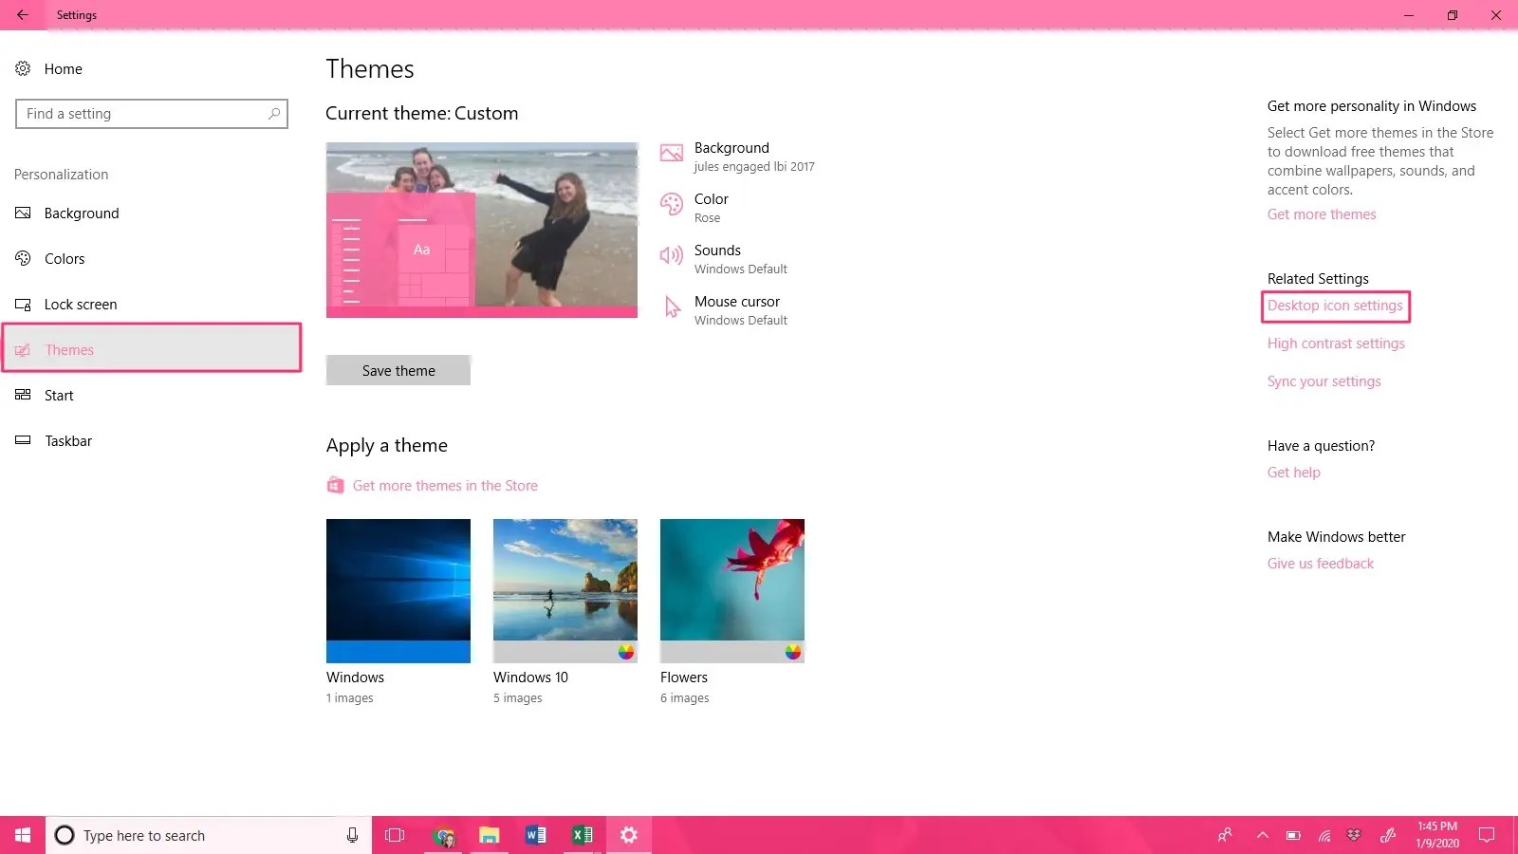
Task: Open the Mouse cursor option
Action: pyautogui.click(x=724, y=309)
